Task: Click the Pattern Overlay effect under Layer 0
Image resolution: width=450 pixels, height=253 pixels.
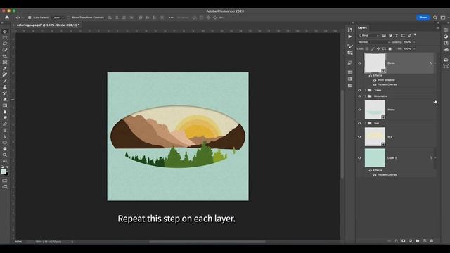Action: pyautogui.click(x=387, y=175)
